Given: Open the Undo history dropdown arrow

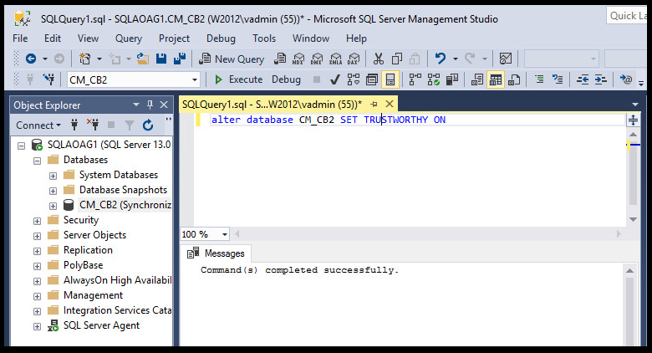Looking at the screenshot, I should point(456,59).
